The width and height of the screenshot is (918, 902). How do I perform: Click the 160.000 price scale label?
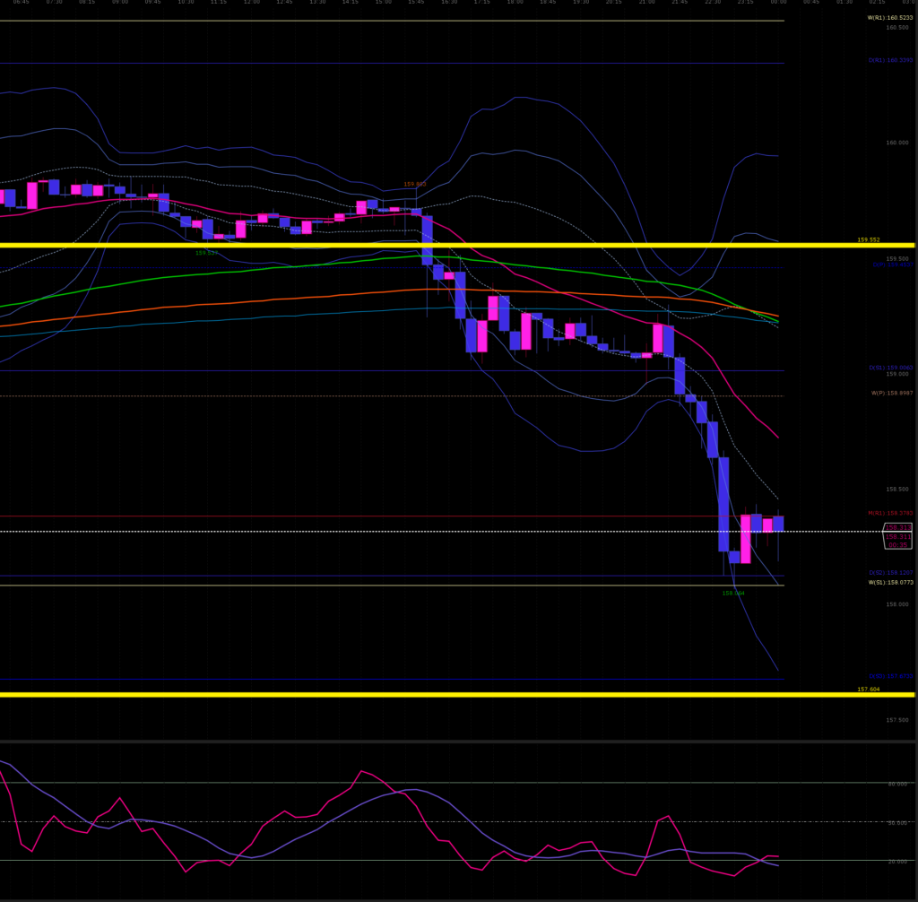896,143
